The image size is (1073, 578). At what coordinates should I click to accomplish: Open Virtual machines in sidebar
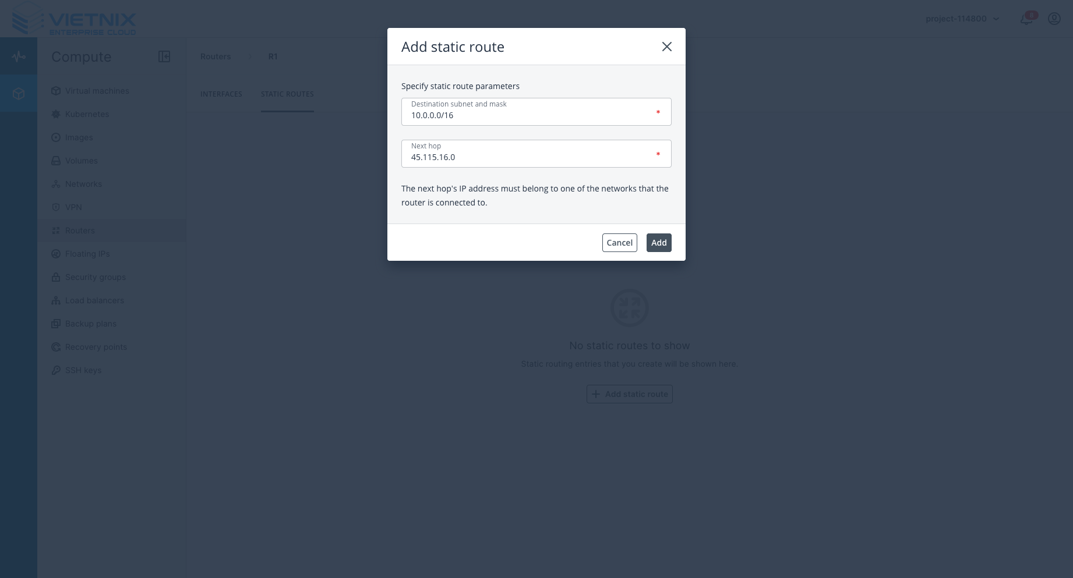pos(97,91)
